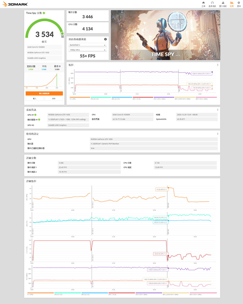This screenshot has height=304, width=243.
Task: Click the 19.78 FPS graphics test 2 value
Action: pyautogui.click(x=89, y=172)
